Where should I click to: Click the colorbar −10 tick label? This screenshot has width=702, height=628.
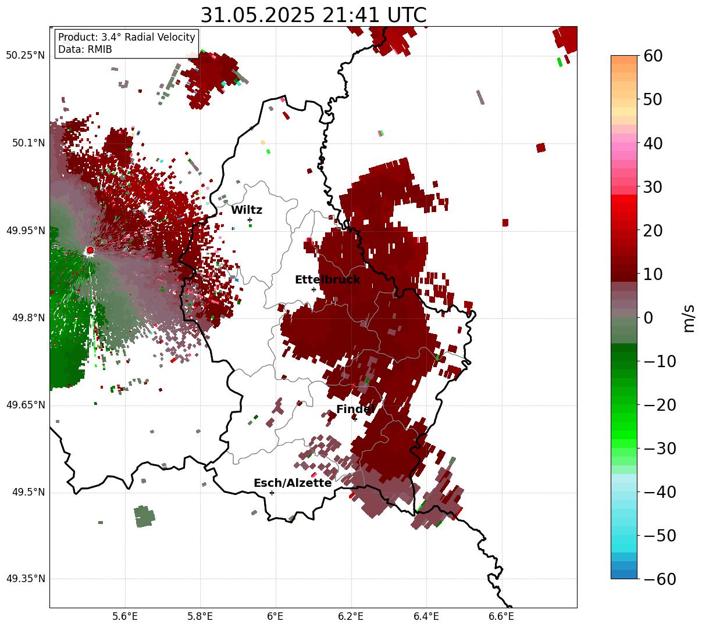(660, 361)
